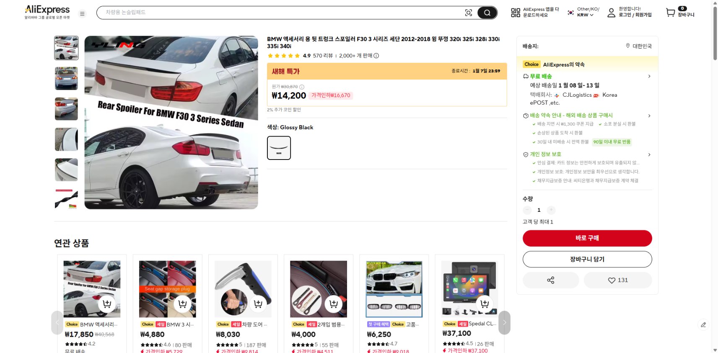718x353 pixels.
Task: Click the share icon button
Action: 551,280
